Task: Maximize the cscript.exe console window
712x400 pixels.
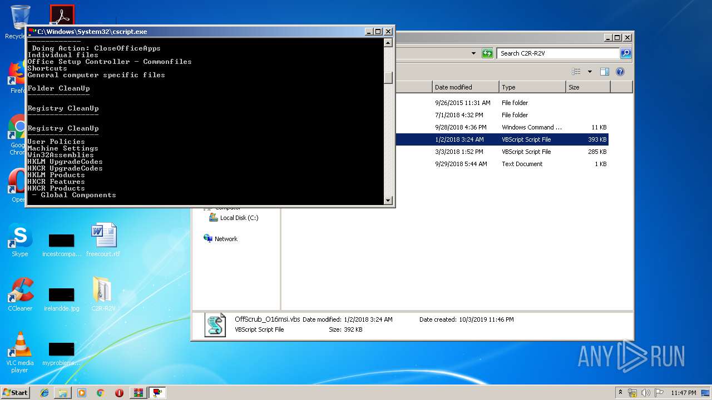Action: click(378, 32)
